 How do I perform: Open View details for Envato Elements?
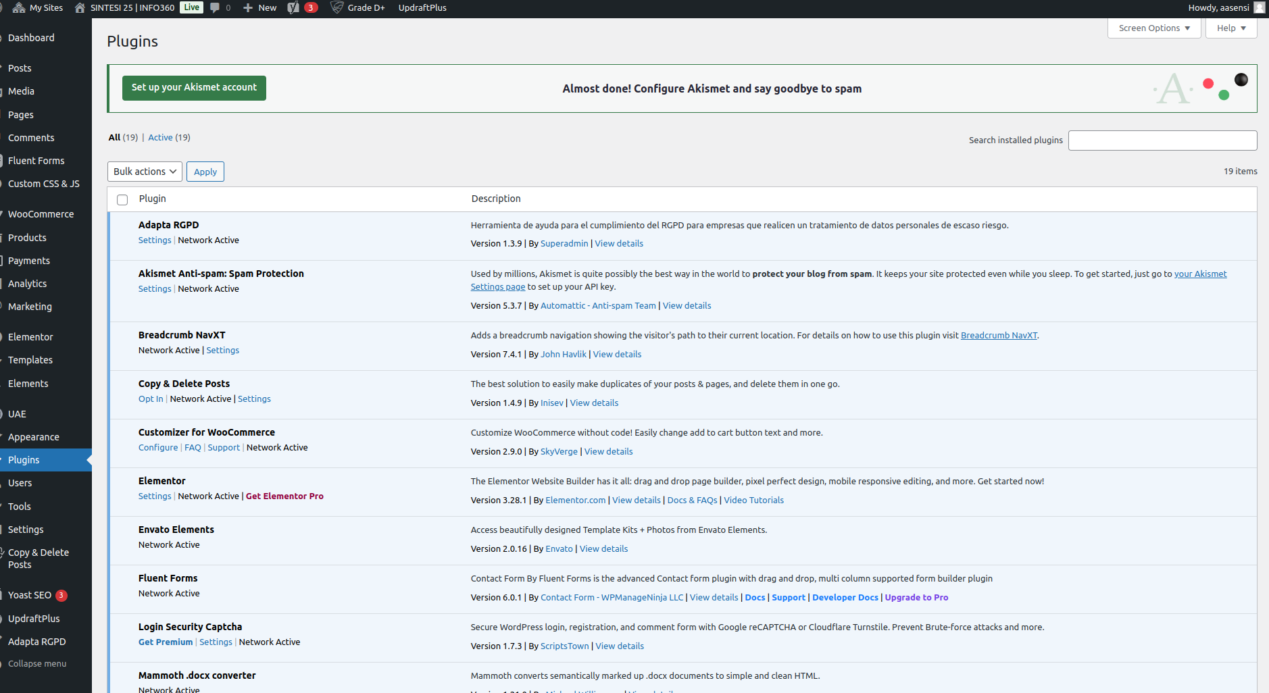[x=603, y=549]
